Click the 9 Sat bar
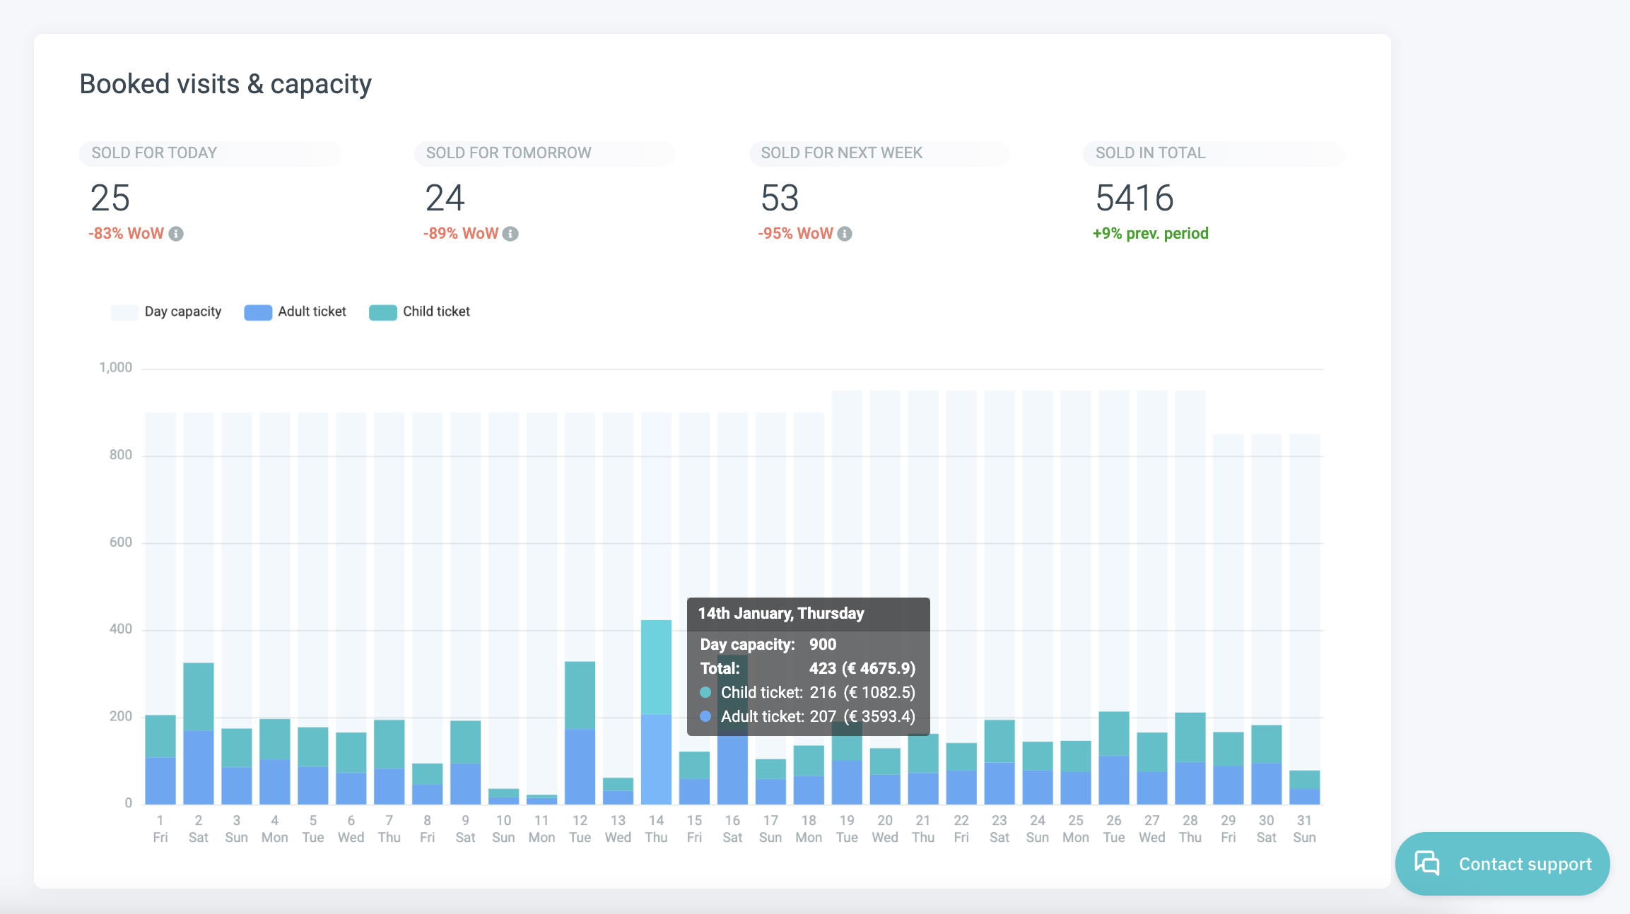 click(x=465, y=763)
